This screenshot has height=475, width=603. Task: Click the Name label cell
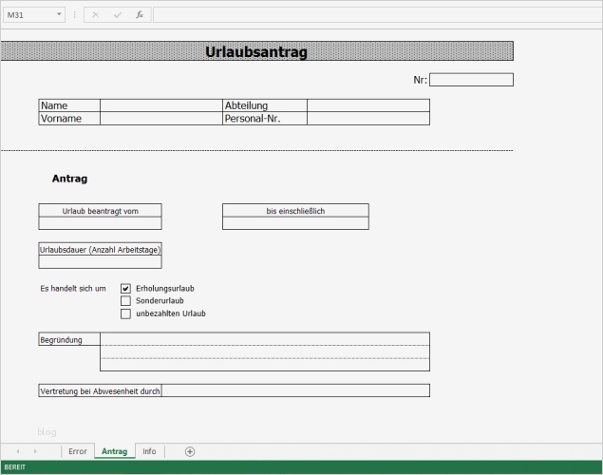69,105
